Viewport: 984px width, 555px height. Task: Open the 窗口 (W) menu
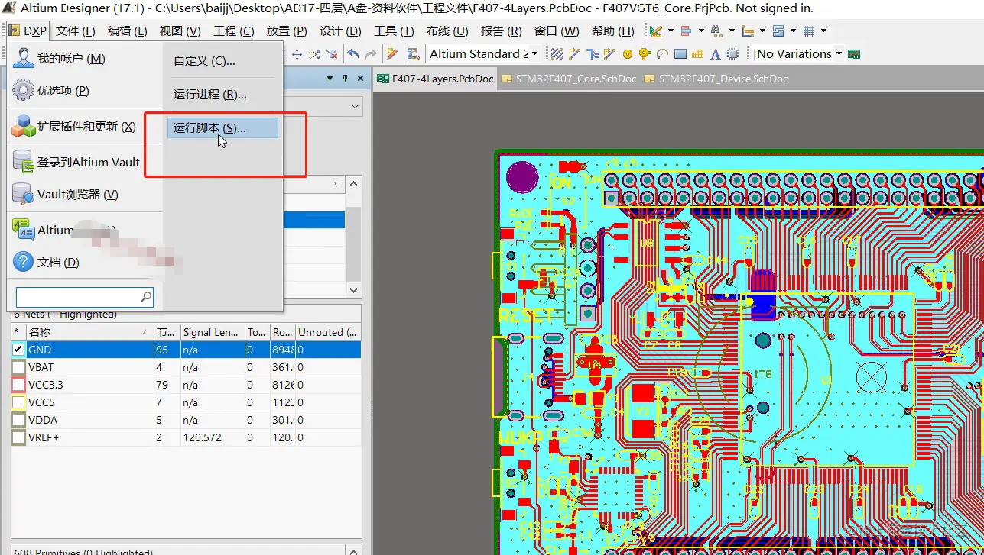click(x=557, y=31)
